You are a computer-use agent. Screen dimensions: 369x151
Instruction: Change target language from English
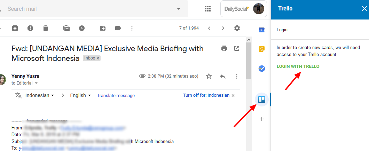pyautogui.click(x=80, y=95)
